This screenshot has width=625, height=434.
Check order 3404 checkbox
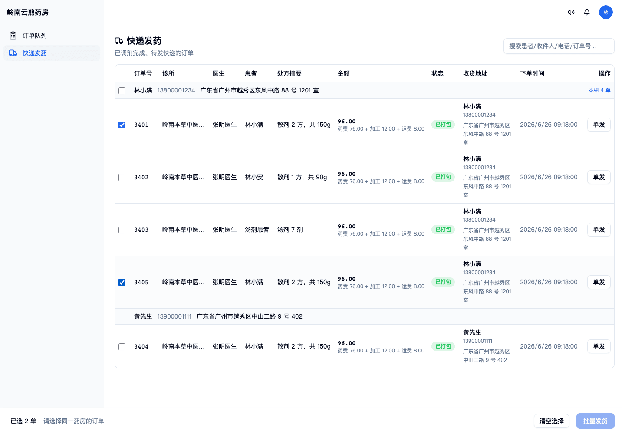(x=122, y=347)
